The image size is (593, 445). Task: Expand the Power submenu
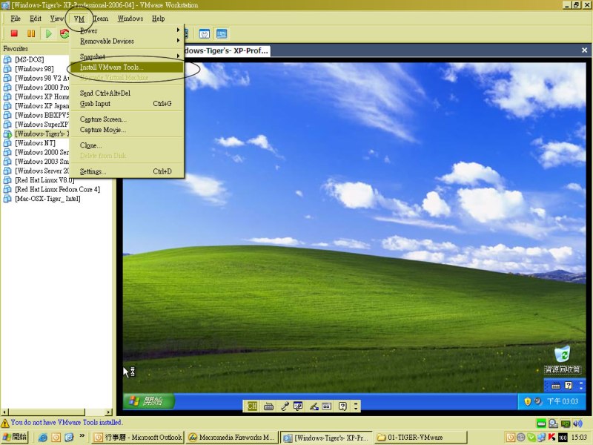pos(127,30)
